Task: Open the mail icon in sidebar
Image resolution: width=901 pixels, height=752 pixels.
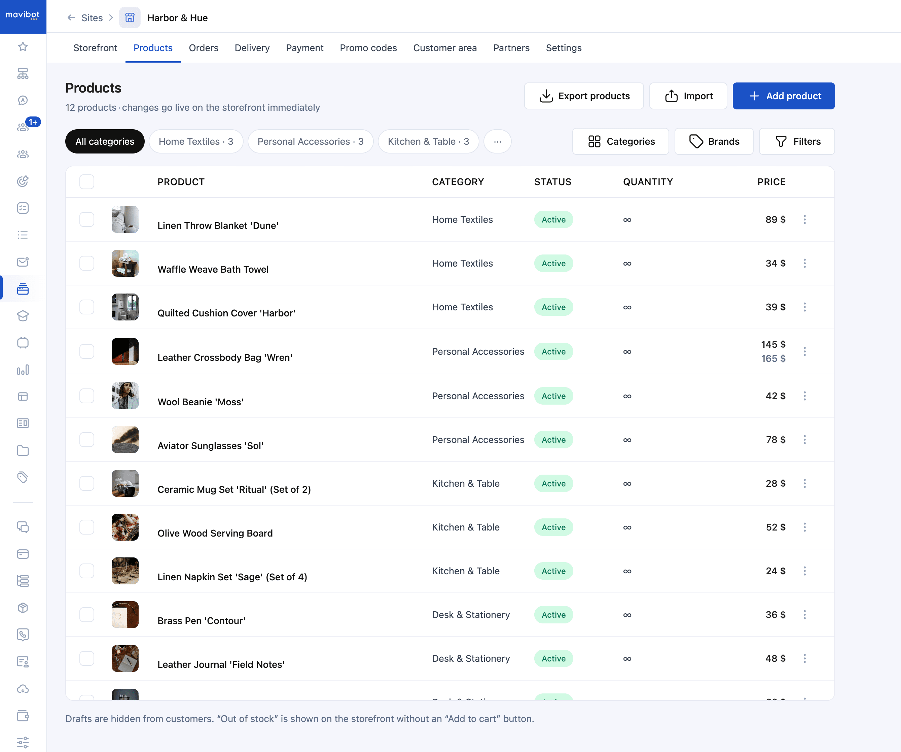Action: [23, 262]
